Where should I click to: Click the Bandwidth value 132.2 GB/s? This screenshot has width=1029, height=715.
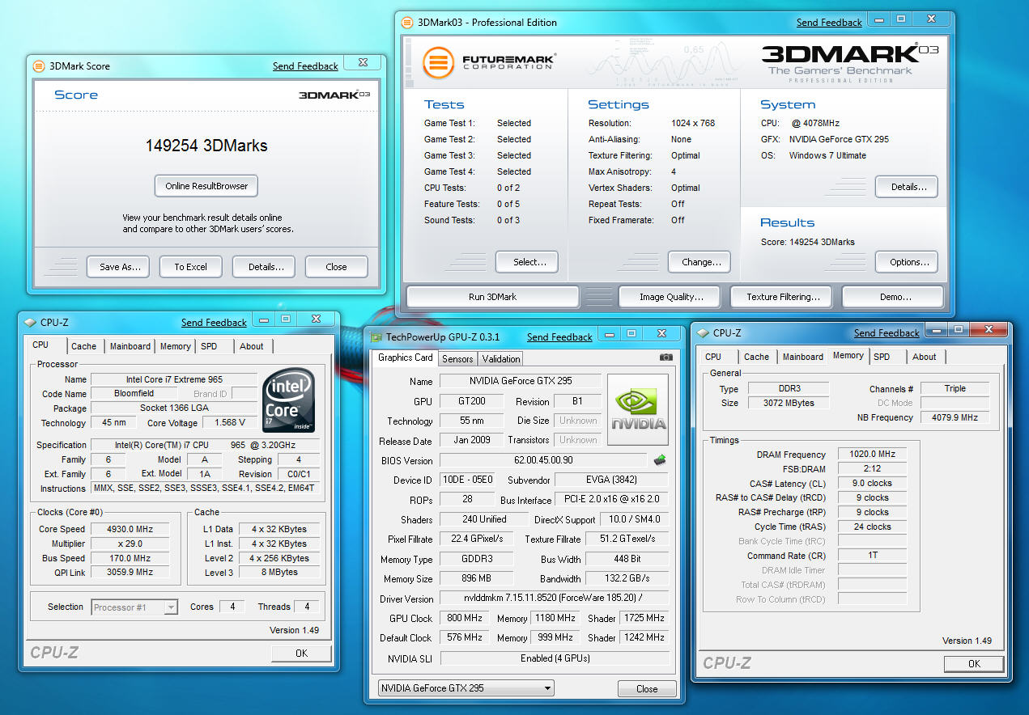(x=627, y=579)
